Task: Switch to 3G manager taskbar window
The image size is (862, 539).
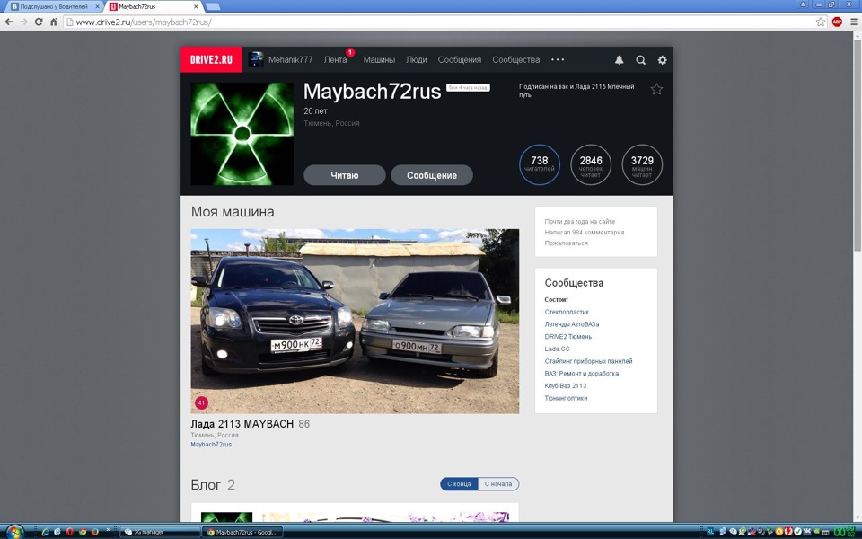Action: 160,532
